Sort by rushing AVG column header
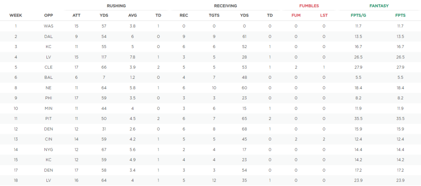Image resolution: width=421 pixels, height=186 pixels. tap(132, 15)
